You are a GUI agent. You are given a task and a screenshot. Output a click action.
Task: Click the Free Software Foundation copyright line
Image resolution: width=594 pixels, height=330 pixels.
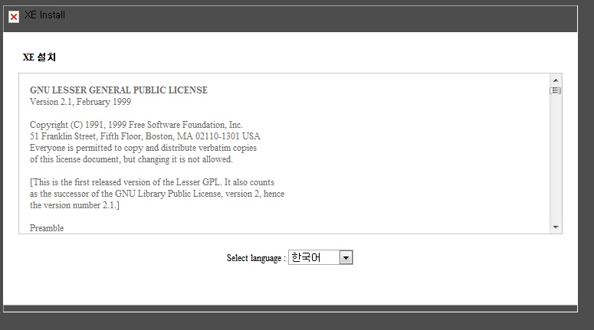tap(136, 125)
